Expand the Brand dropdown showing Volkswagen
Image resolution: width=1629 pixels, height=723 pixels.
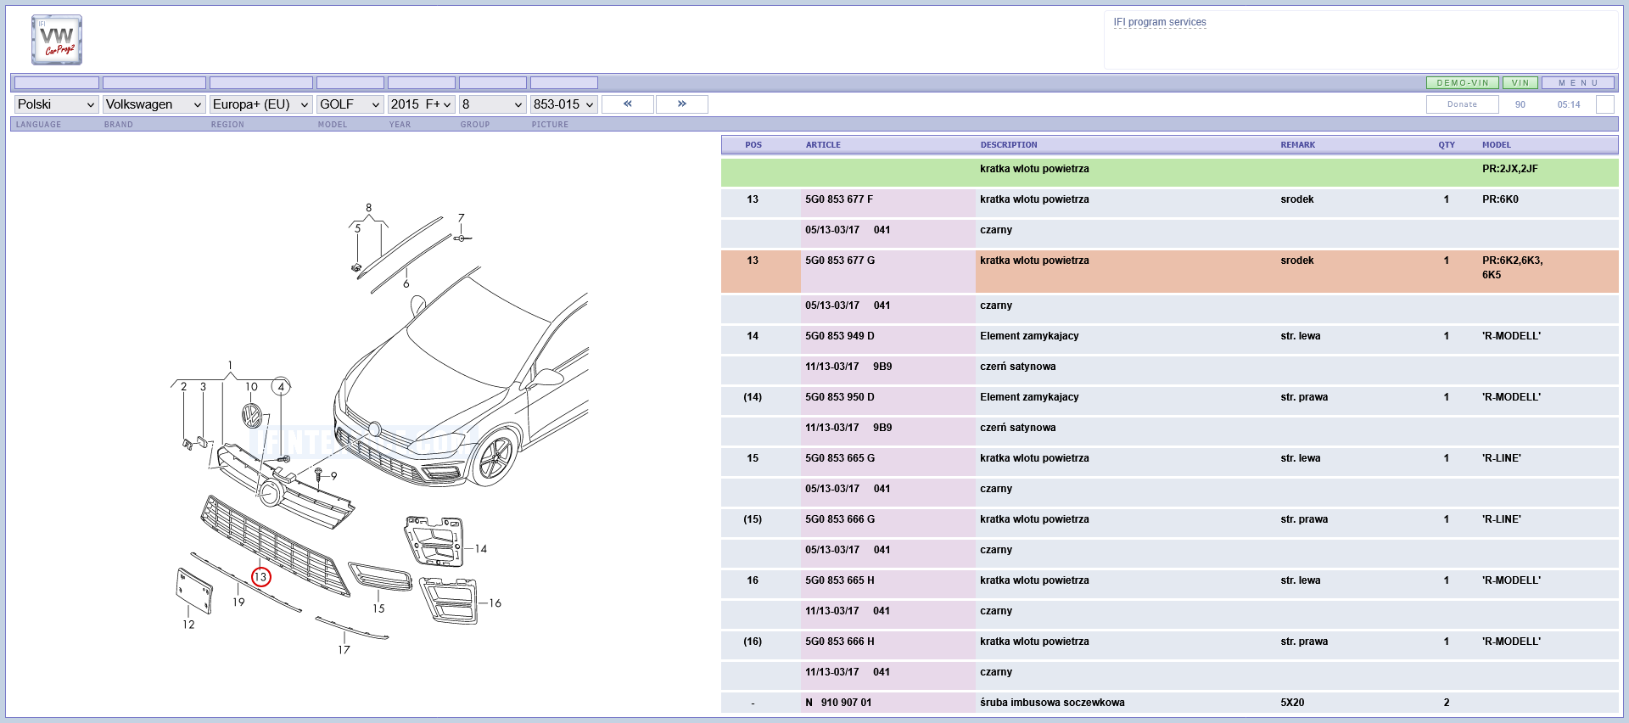154,104
